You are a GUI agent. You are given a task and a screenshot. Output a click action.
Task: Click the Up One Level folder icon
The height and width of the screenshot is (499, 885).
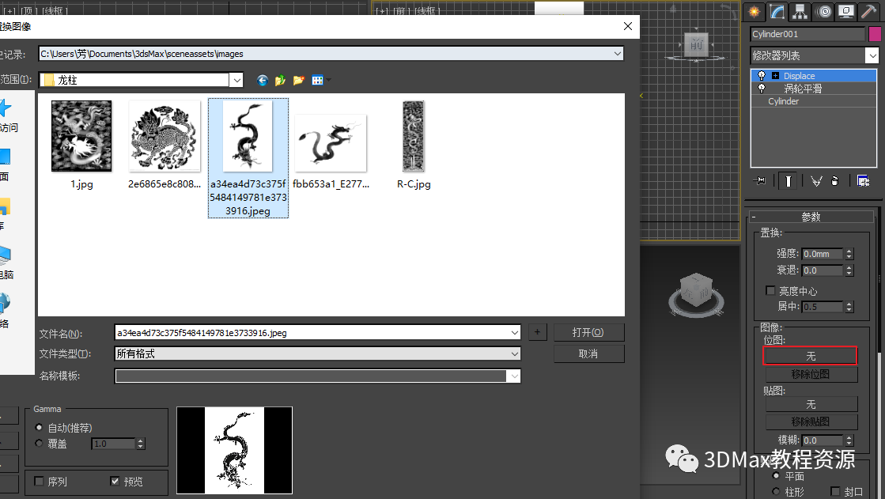[280, 80]
